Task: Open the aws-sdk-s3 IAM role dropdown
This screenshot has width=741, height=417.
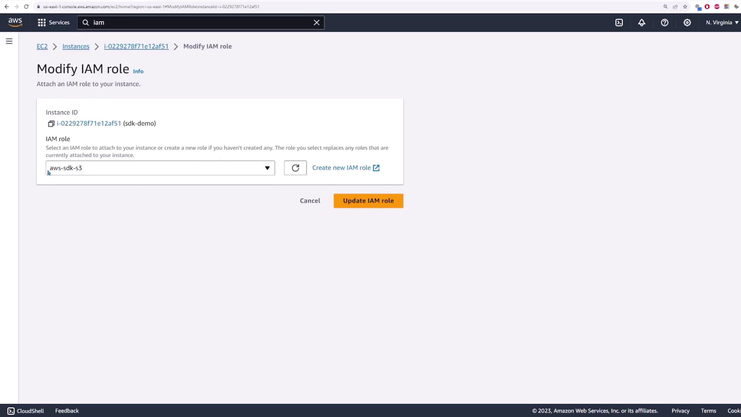Action: click(160, 168)
